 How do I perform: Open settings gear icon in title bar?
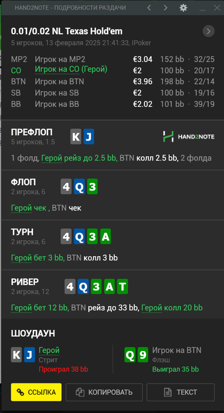point(183,8)
